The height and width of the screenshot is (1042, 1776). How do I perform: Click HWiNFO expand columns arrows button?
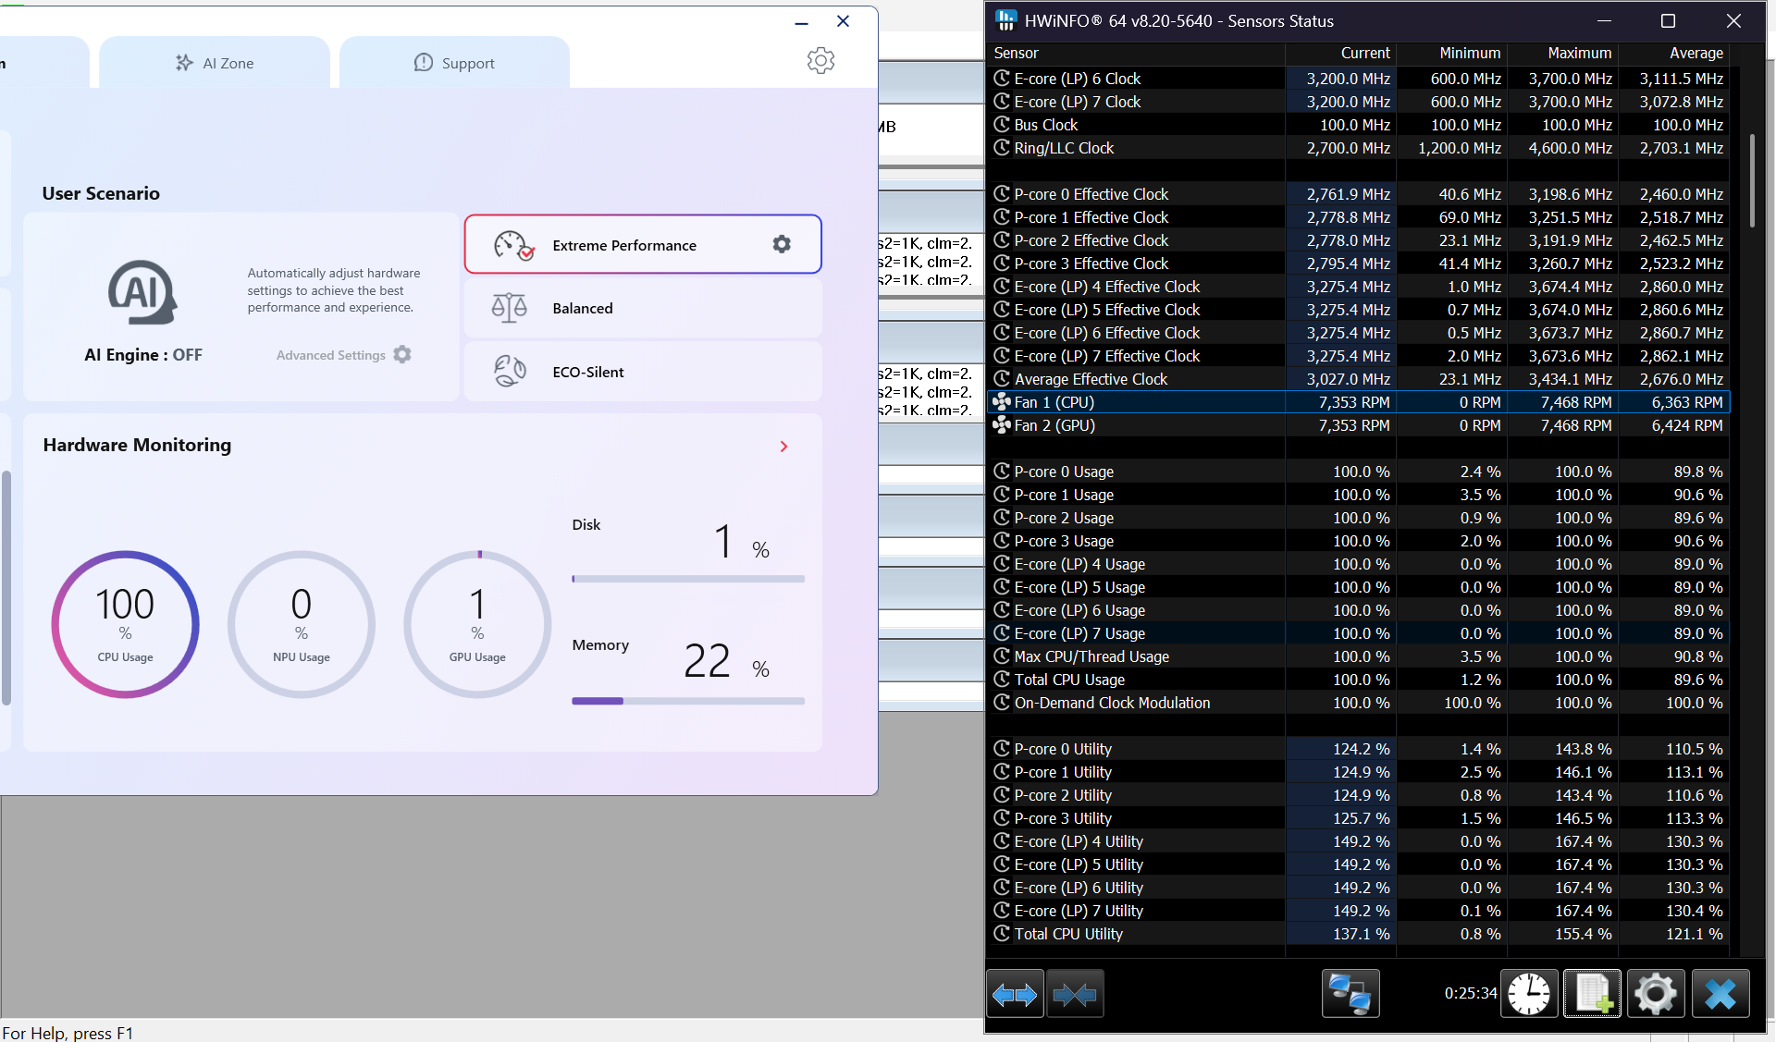(x=1015, y=994)
